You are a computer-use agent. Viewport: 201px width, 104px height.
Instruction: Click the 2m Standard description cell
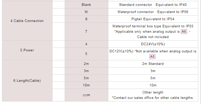click(x=153, y=64)
